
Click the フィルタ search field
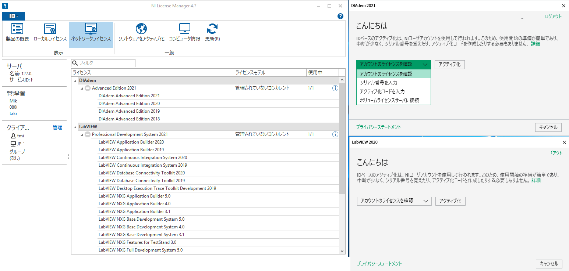click(x=103, y=63)
